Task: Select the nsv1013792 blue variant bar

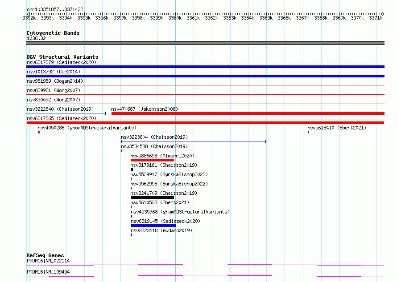Action: (x=205, y=76)
